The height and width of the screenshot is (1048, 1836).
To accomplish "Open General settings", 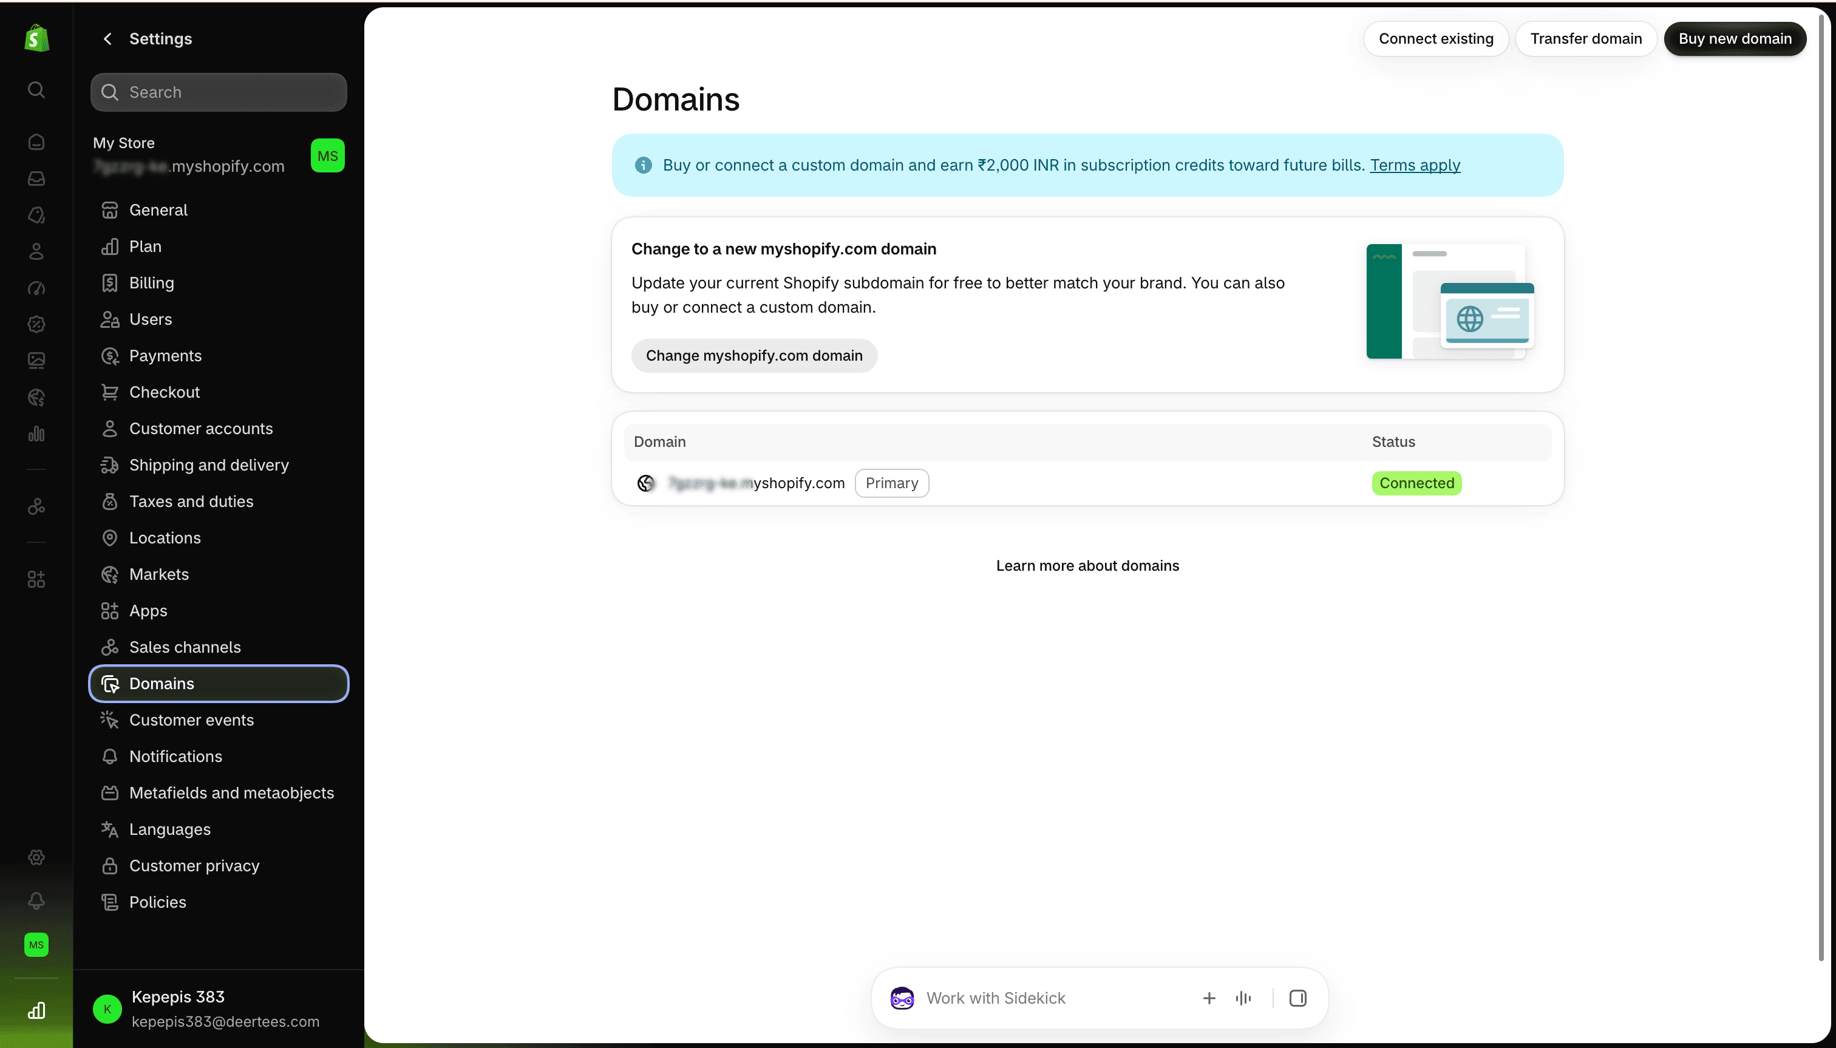I will tap(219, 210).
